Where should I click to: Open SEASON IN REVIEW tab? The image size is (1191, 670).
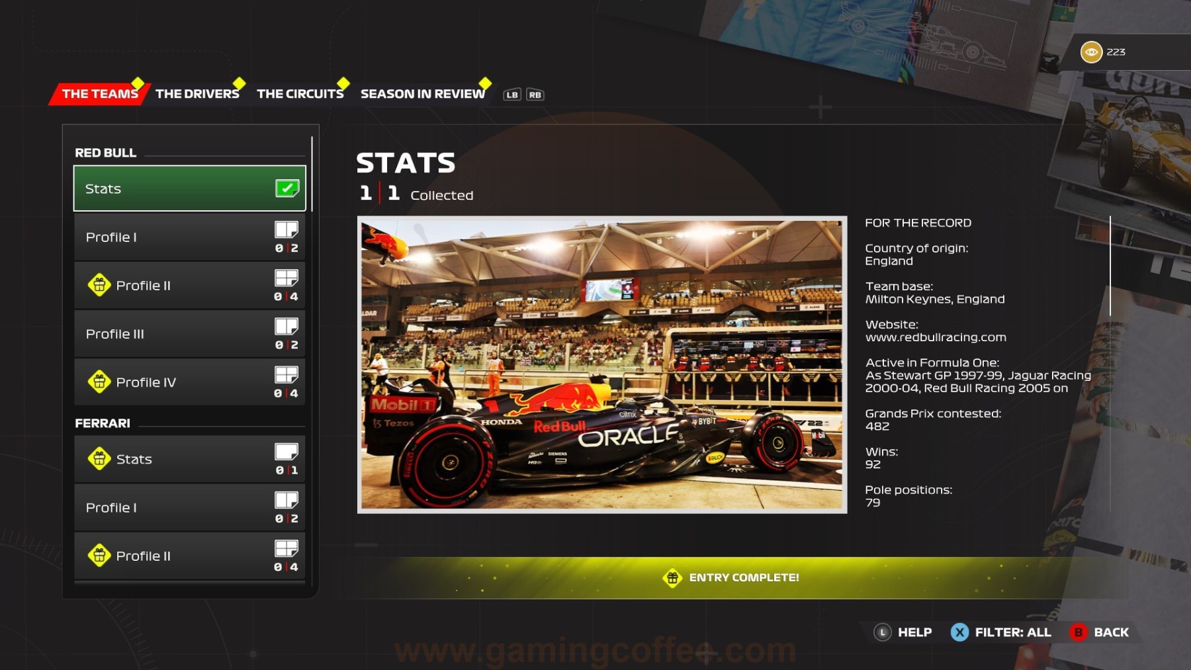[x=422, y=94]
